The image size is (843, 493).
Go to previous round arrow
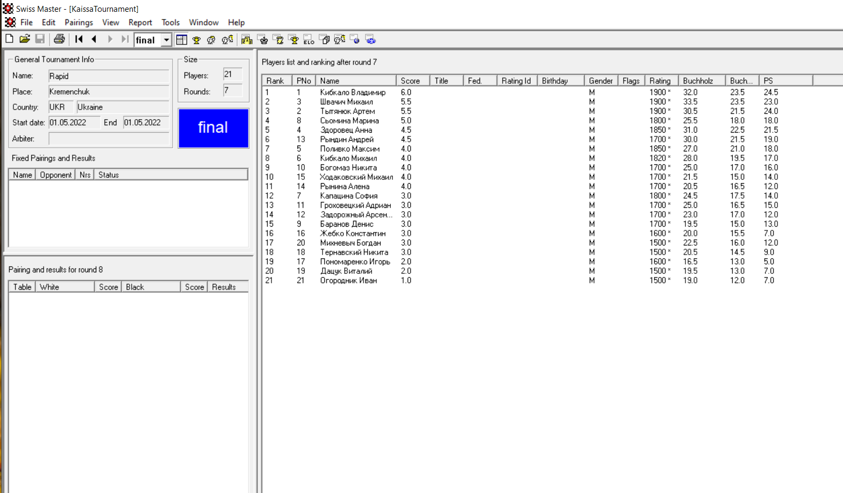click(x=94, y=39)
